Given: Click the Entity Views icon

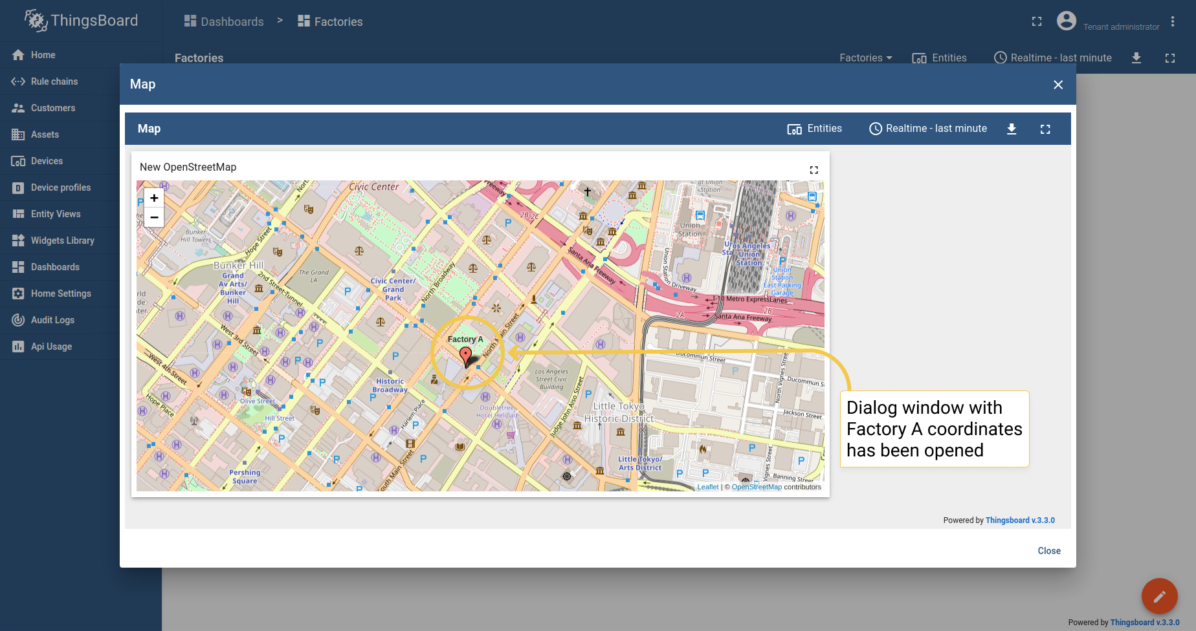Looking at the screenshot, I should [x=18, y=214].
